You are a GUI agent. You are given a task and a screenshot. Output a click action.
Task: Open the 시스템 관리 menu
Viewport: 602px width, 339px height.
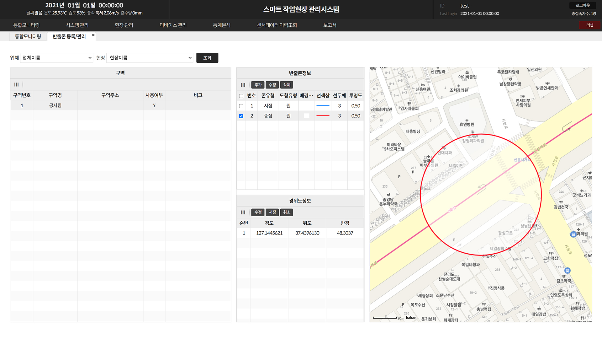[x=77, y=25]
